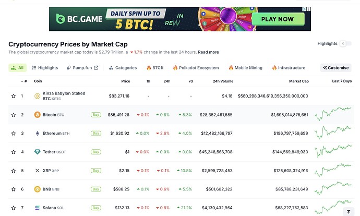The width and height of the screenshot is (360, 216).
Task: Click the Customise button
Action: click(x=335, y=68)
